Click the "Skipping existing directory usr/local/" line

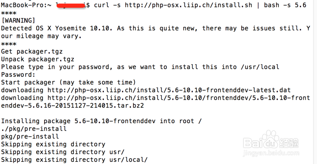click(74, 160)
